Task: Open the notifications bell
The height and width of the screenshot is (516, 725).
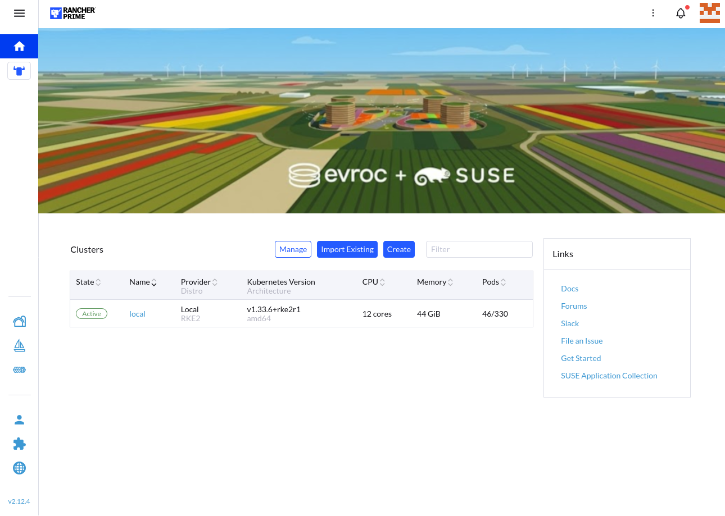Action: click(x=681, y=13)
